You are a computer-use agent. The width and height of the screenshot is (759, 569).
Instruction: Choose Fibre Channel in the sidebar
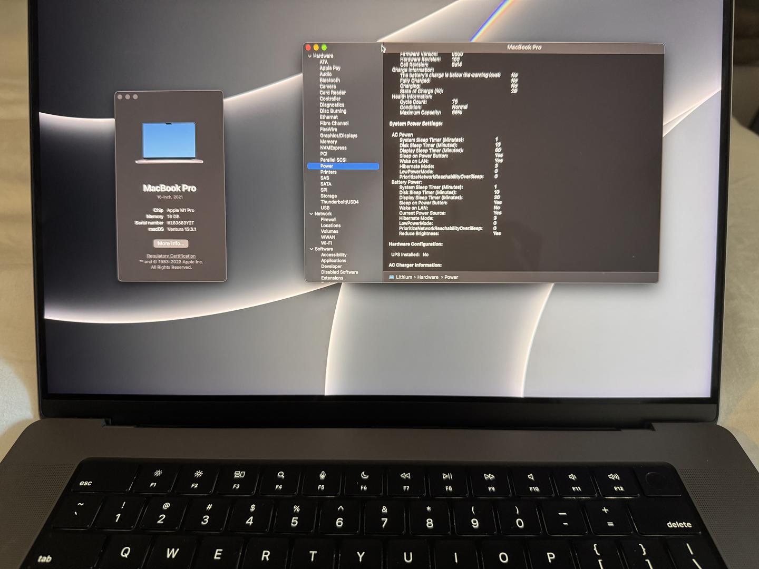(x=334, y=123)
